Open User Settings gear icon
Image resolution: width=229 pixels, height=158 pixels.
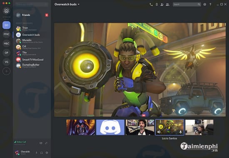coord(47,153)
